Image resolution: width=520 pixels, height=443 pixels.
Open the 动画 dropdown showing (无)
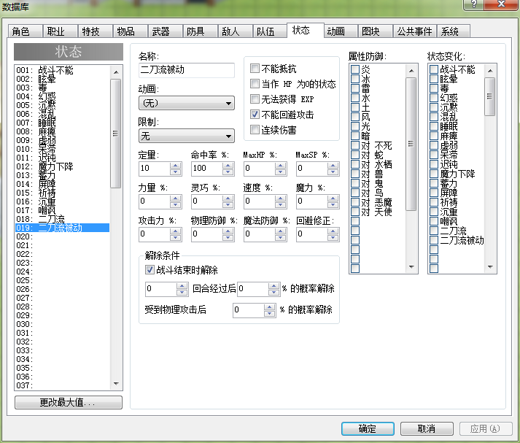coord(187,103)
